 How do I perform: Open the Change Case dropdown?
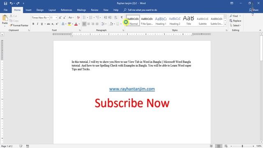tap(71, 18)
